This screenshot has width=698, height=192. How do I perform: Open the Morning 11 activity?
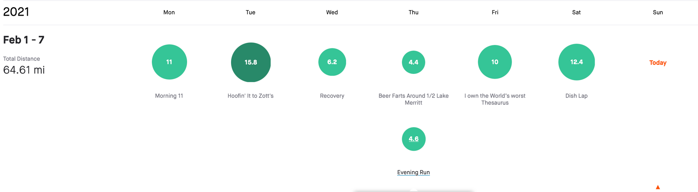point(169,96)
